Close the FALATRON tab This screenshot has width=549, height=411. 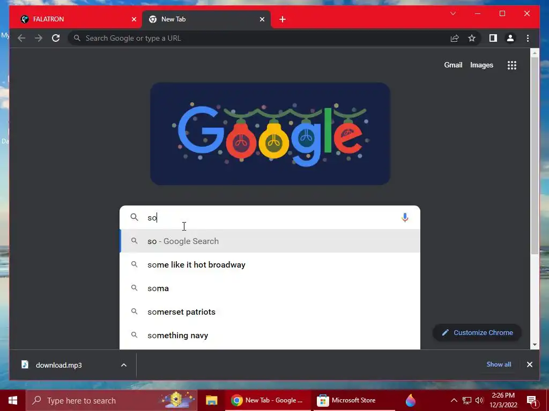coord(133,19)
